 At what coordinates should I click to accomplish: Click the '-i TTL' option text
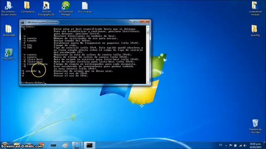(x=27, y=45)
